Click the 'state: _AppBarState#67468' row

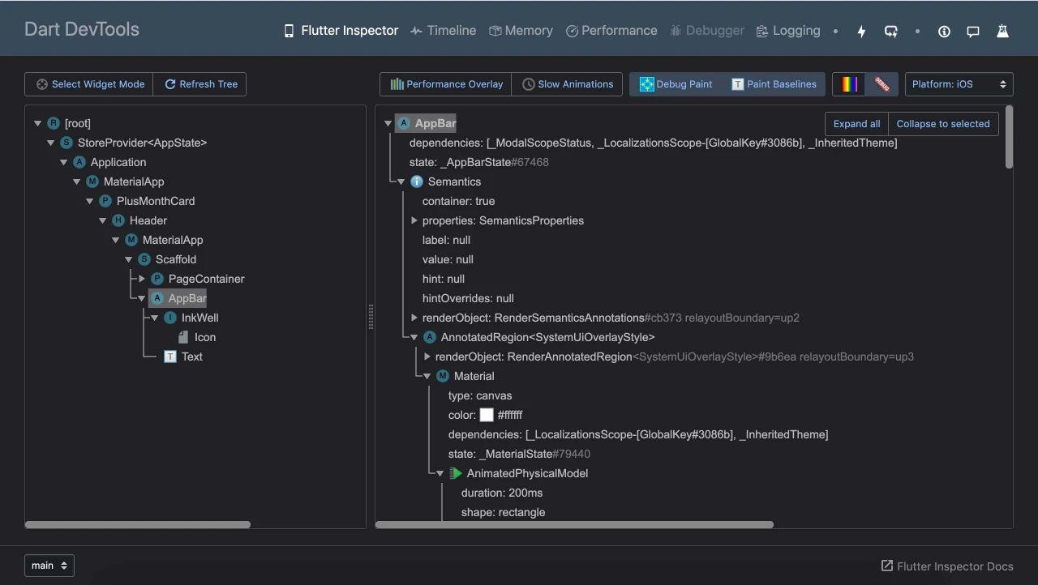[x=478, y=162]
